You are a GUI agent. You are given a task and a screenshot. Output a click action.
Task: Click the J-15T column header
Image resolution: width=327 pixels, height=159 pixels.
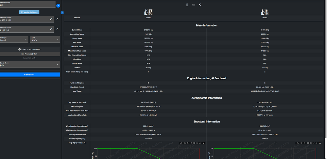[x=148, y=12]
